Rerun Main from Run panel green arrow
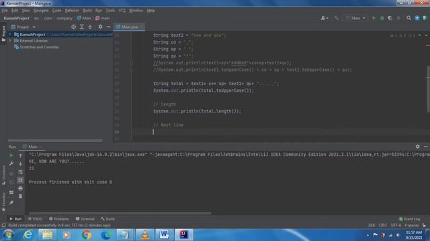This screenshot has width=430, height=241. coord(11,155)
